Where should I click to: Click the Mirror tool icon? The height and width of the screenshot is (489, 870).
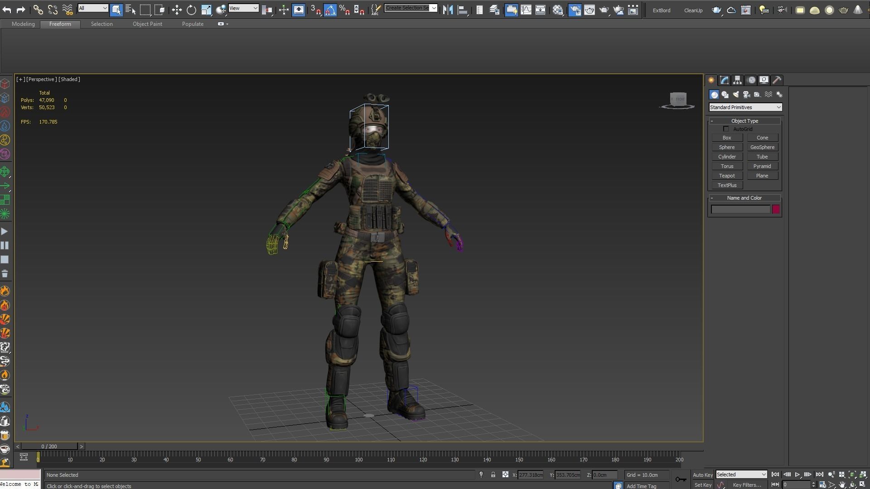pyautogui.click(x=448, y=10)
